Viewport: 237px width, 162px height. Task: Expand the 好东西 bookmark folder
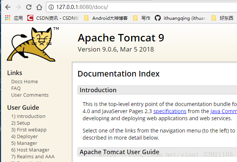pos(222,18)
